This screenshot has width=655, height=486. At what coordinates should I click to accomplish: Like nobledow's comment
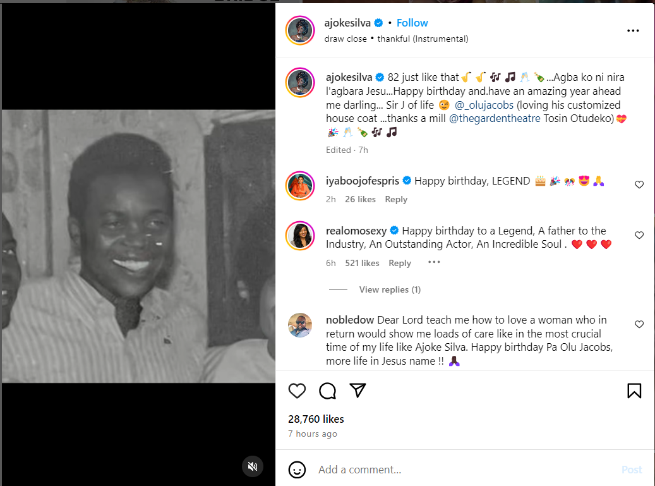pos(639,324)
